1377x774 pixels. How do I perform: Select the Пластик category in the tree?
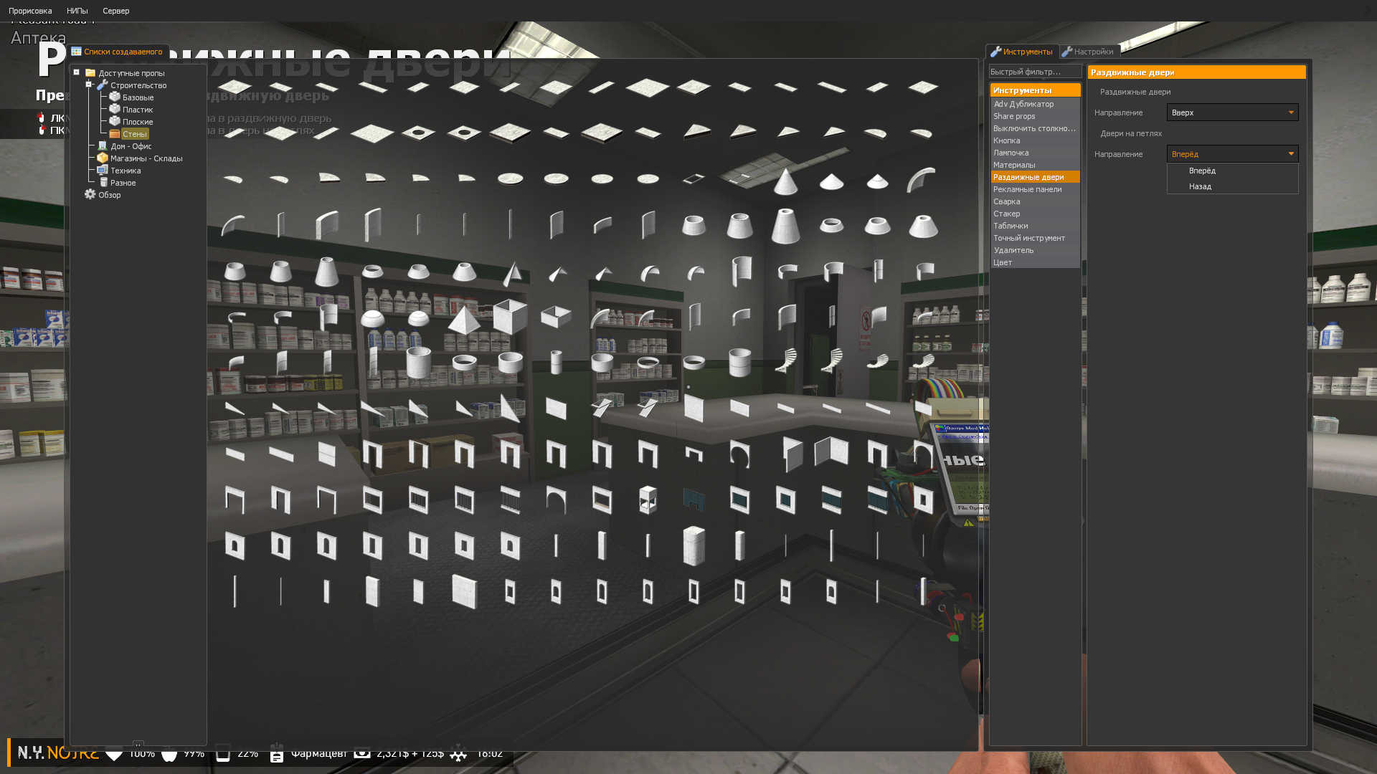[x=137, y=110]
